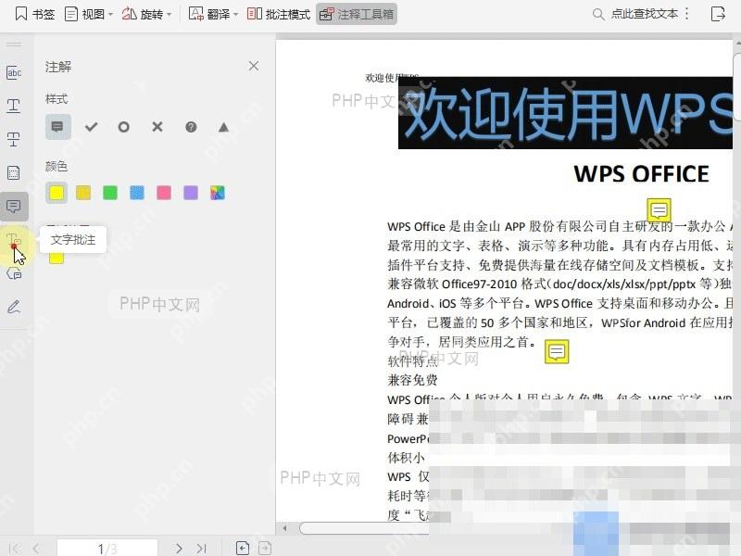The image size is (741, 556).
Task: Pick the blue color swatch
Action: (x=137, y=193)
